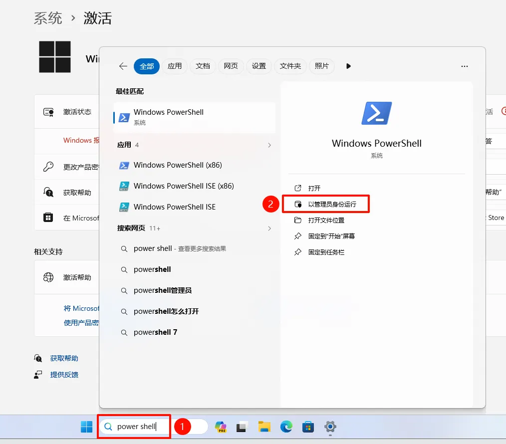Image resolution: width=506 pixels, height=444 pixels.
Task: Click 系统 breadcrumb in Settings window
Action: click(48, 18)
